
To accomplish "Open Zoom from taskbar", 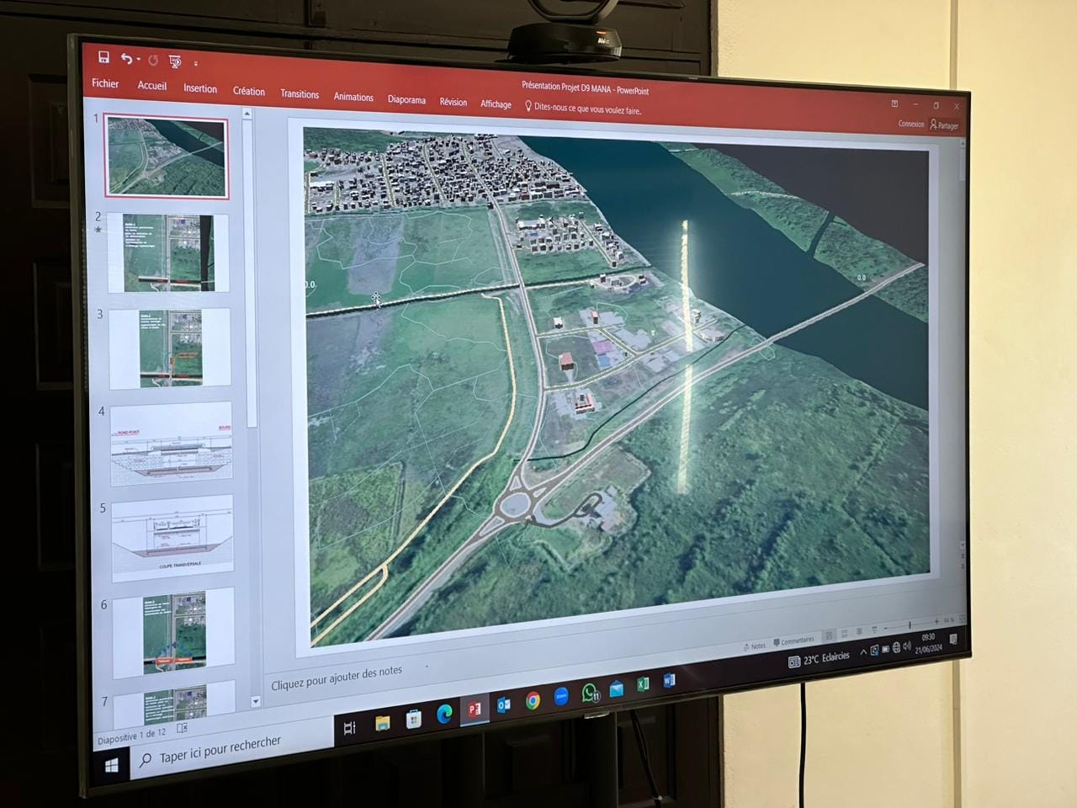I will point(561,696).
